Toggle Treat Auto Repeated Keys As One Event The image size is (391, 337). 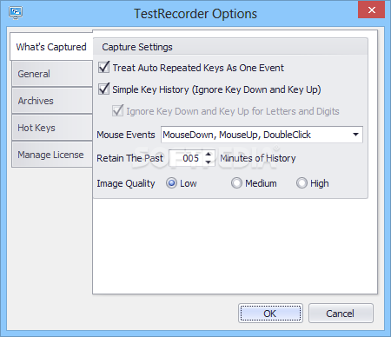[x=104, y=67]
